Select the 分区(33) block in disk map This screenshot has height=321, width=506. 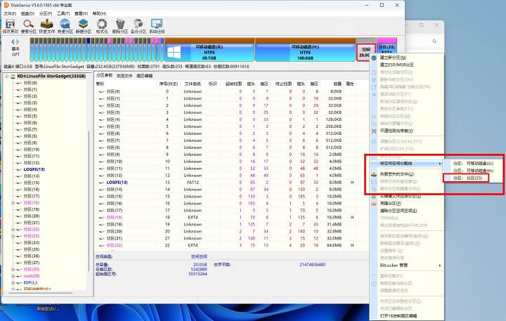click(x=387, y=46)
